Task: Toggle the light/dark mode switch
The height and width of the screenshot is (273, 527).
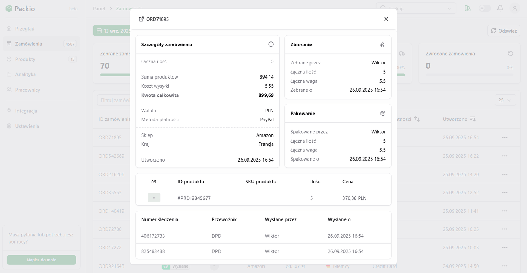Action: point(484,8)
